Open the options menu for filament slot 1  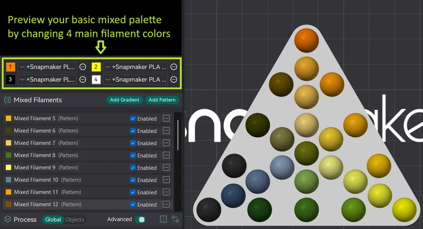[x=82, y=67]
